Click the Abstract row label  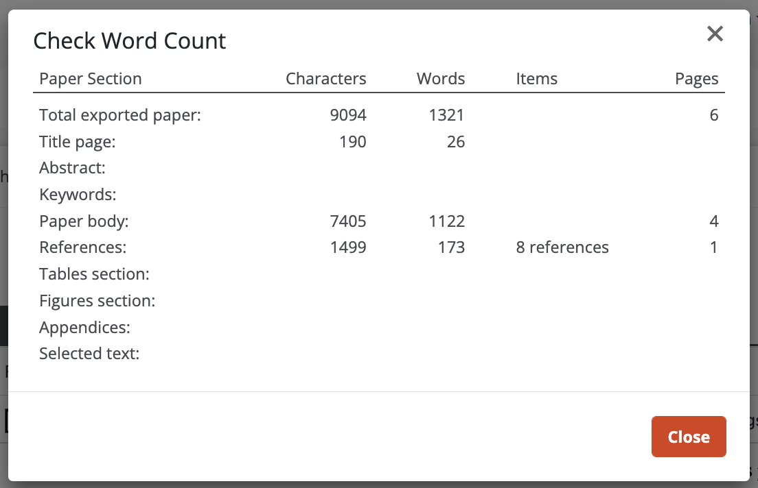click(72, 168)
